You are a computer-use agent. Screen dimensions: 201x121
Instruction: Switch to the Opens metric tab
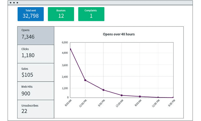tap(36, 35)
